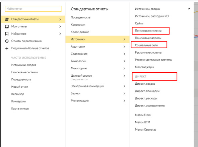Open Карта кликов from frequently used
This screenshot has height=147, width=198.
(x=20, y=108)
